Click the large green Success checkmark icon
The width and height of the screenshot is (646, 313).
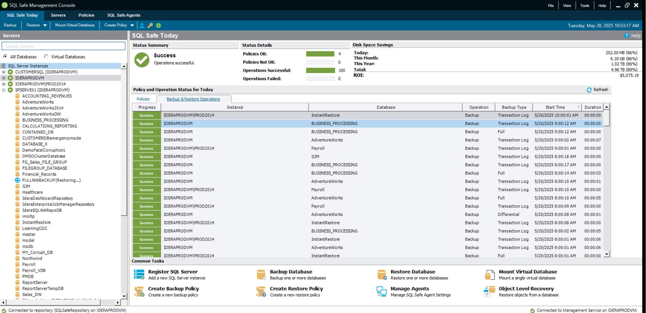(x=142, y=60)
